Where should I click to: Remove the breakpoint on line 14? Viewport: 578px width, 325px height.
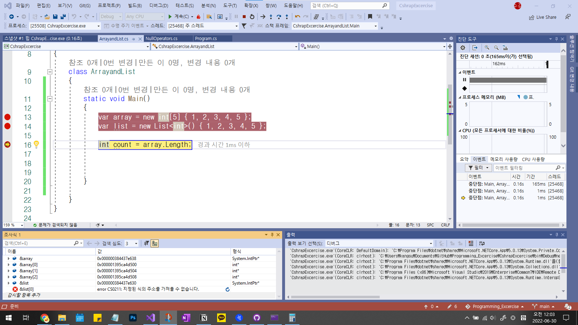pos(7,126)
